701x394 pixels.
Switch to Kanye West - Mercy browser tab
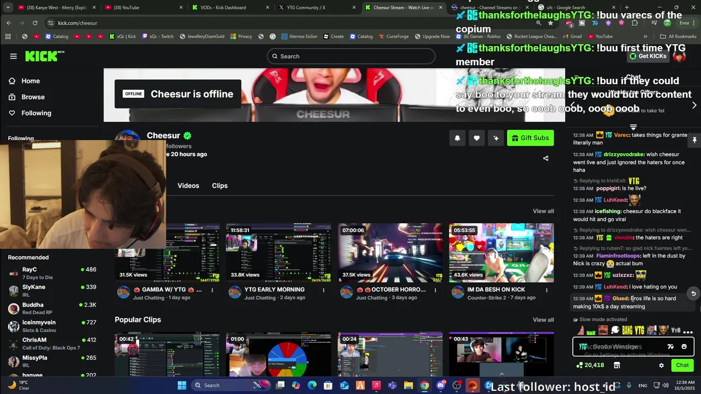(x=58, y=8)
